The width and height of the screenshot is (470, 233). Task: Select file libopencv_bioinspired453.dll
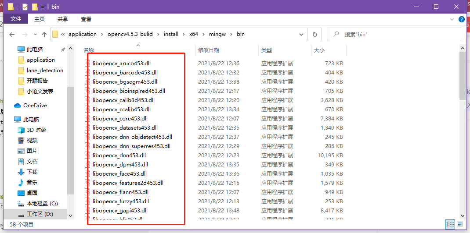pyautogui.click(x=129, y=91)
